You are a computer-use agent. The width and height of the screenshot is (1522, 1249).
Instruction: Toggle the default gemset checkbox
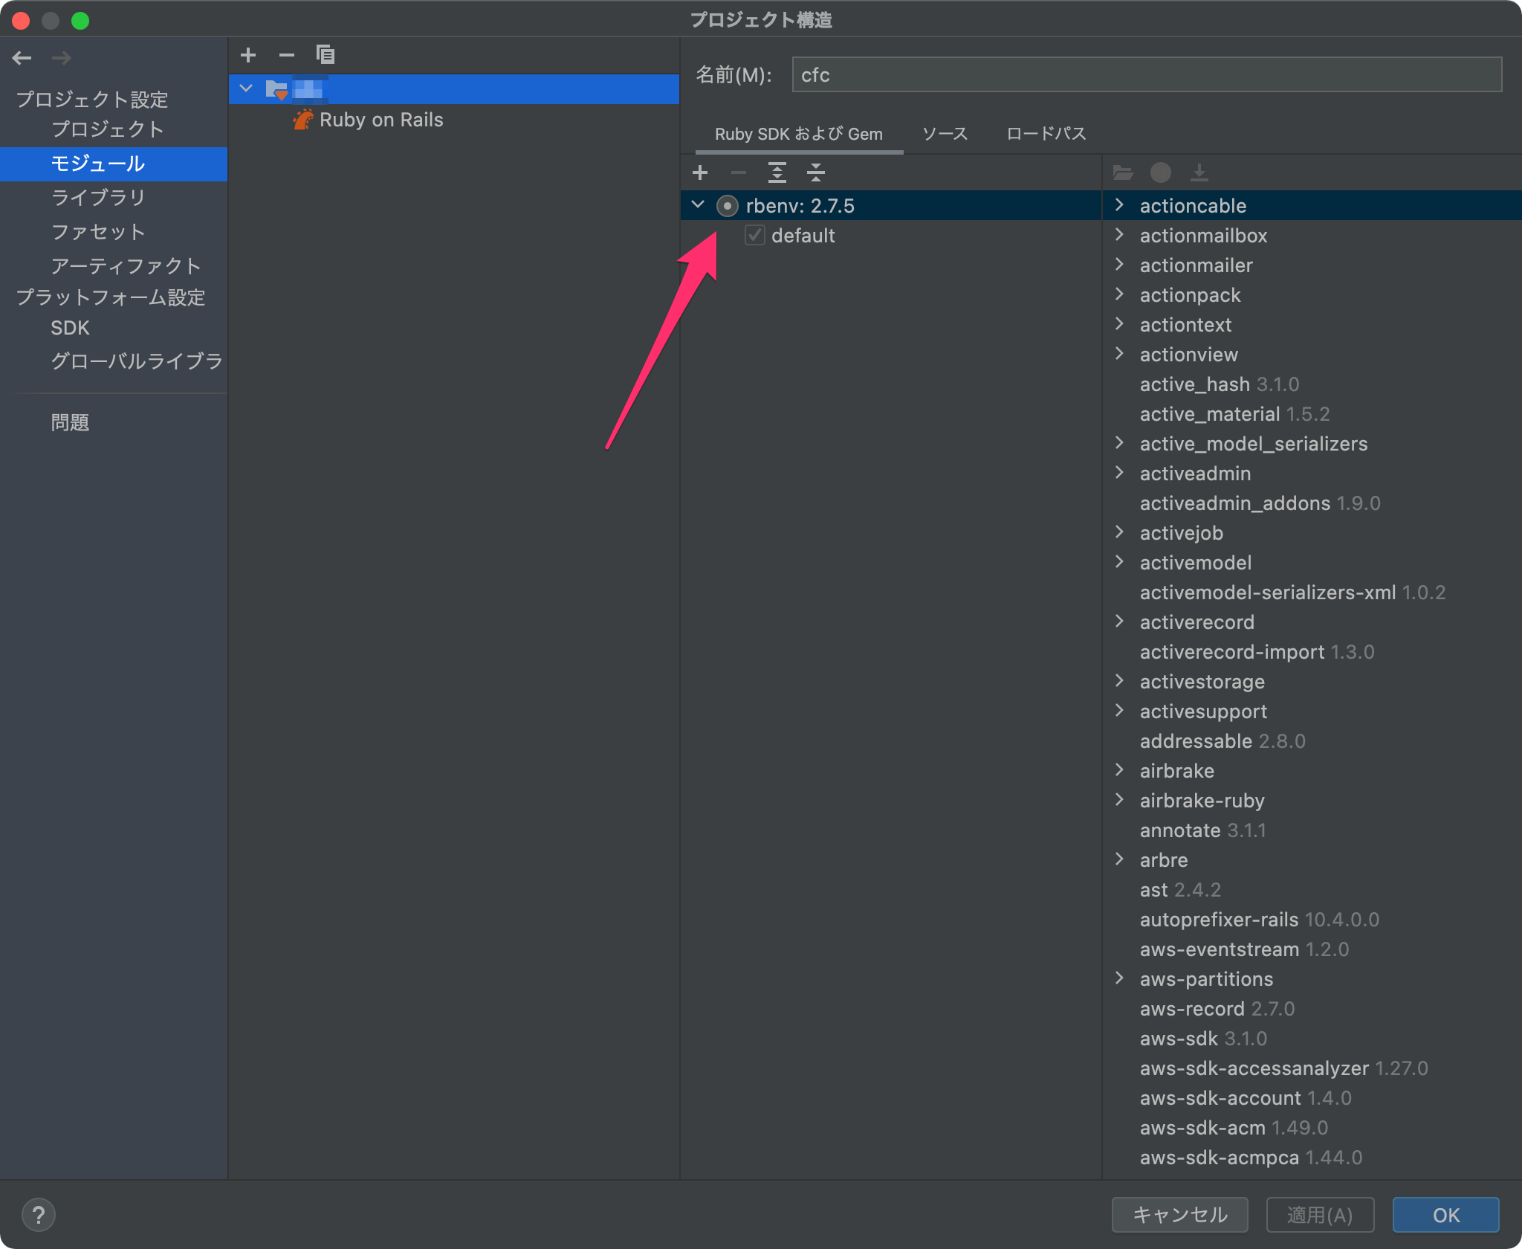click(x=755, y=236)
